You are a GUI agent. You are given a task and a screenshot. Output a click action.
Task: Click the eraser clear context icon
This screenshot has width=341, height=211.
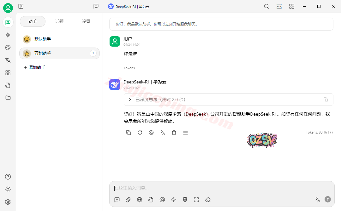[207, 200]
